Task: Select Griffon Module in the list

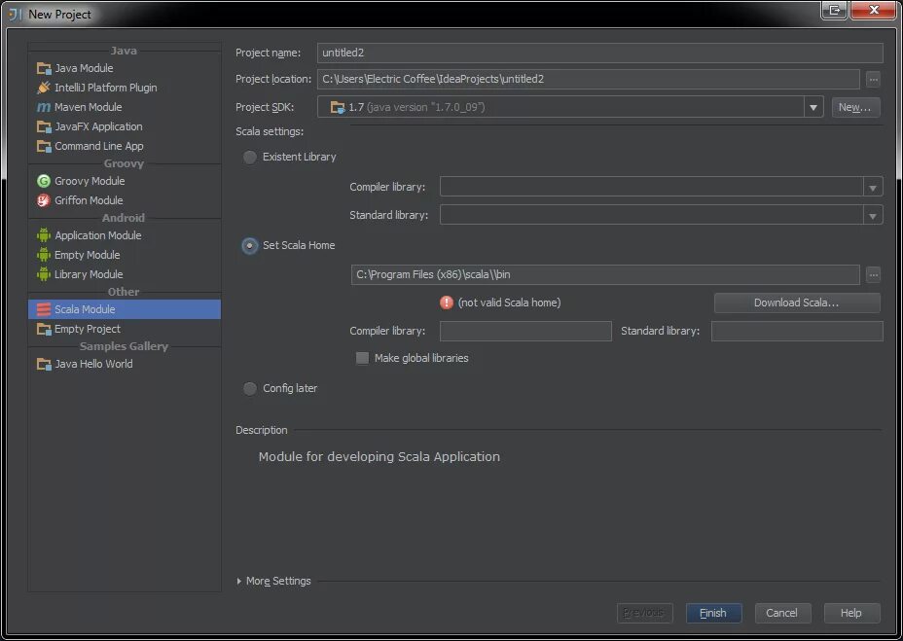Action: (125, 200)
